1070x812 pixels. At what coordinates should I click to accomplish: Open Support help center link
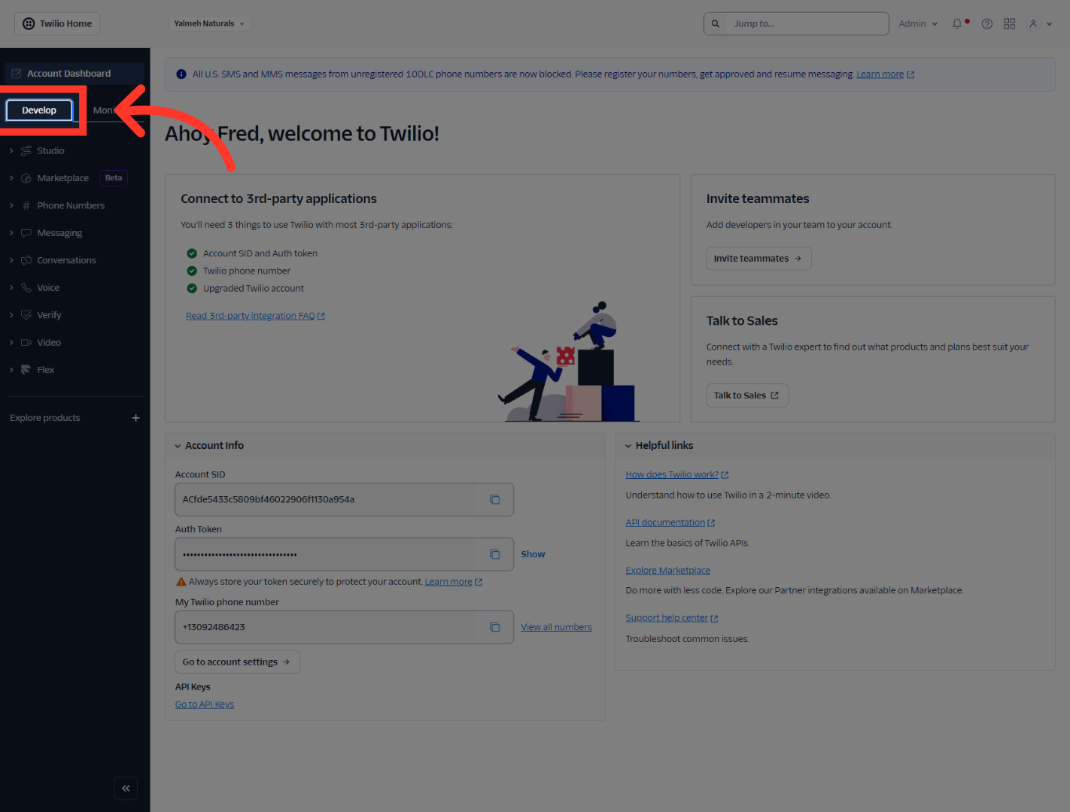pos(672,618)
